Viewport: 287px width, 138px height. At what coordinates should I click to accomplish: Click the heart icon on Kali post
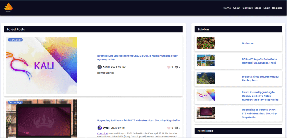click(x=169, y=67)
